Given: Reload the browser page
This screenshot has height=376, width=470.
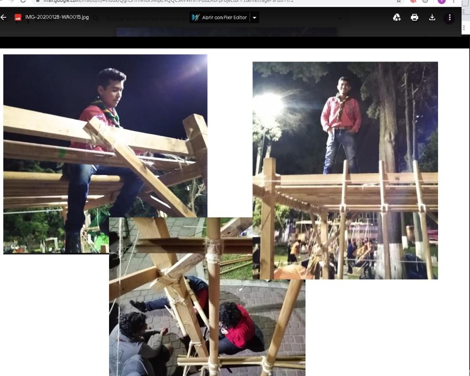Looking at the screenshot, I should (x=23, y=1).
